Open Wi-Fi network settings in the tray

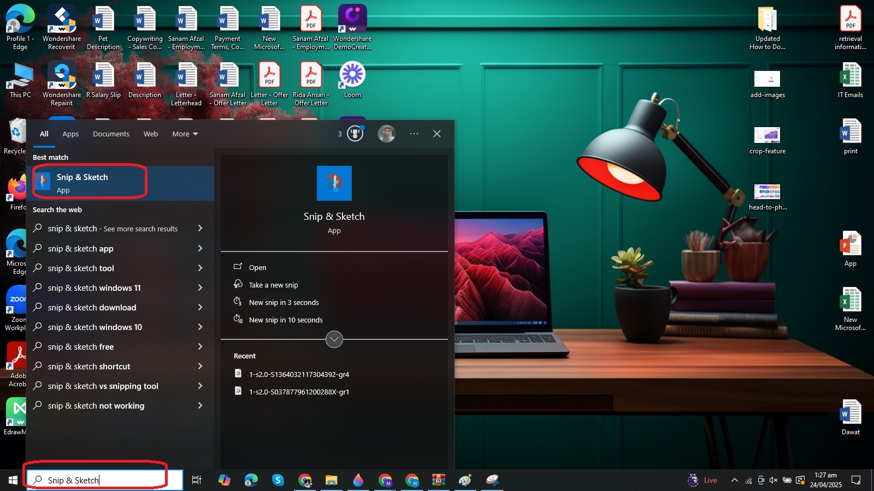(x=748, y=480)
